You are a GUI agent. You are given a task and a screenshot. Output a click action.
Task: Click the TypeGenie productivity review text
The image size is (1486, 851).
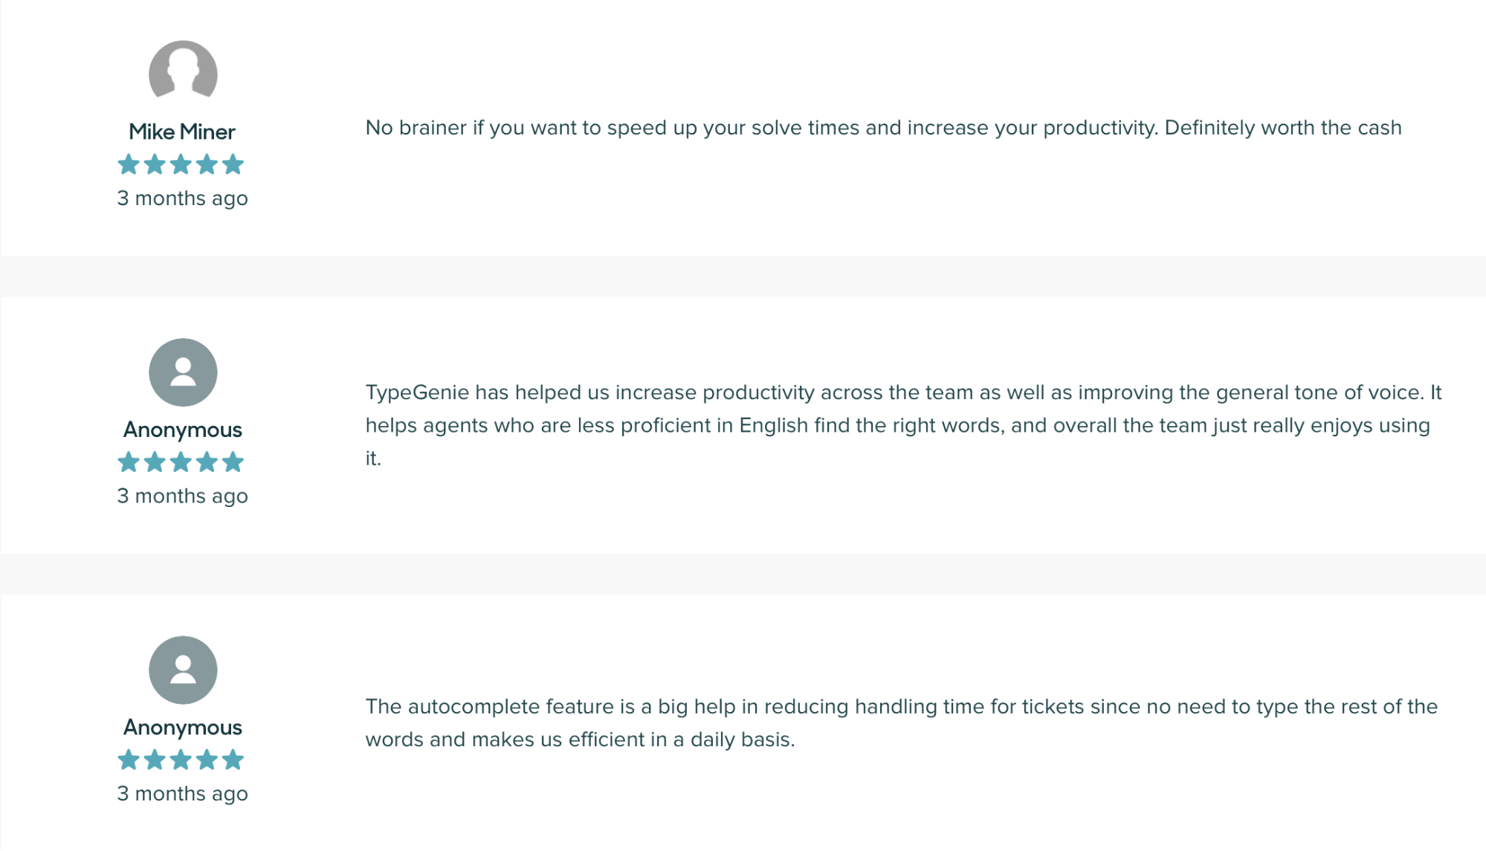[903, 425]
